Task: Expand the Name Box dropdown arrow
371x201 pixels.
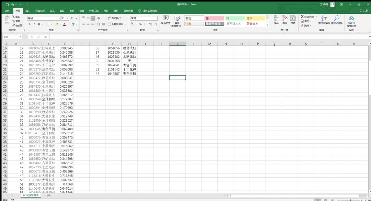Action: 20,37
